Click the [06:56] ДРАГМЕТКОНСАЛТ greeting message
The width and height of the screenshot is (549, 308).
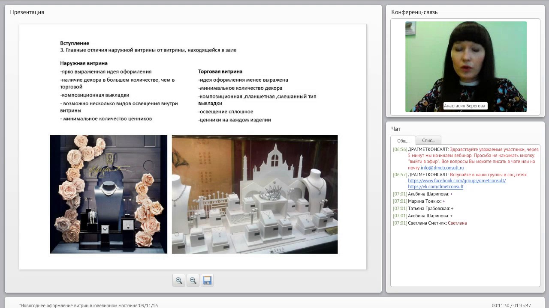pos(466,159)
